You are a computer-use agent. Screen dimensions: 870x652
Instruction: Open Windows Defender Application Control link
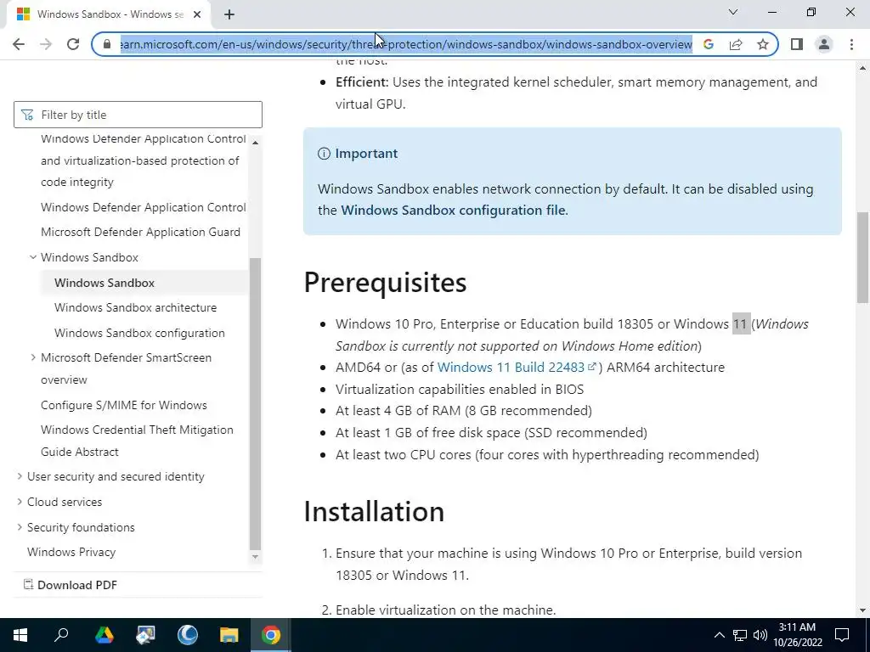point(143,207)
